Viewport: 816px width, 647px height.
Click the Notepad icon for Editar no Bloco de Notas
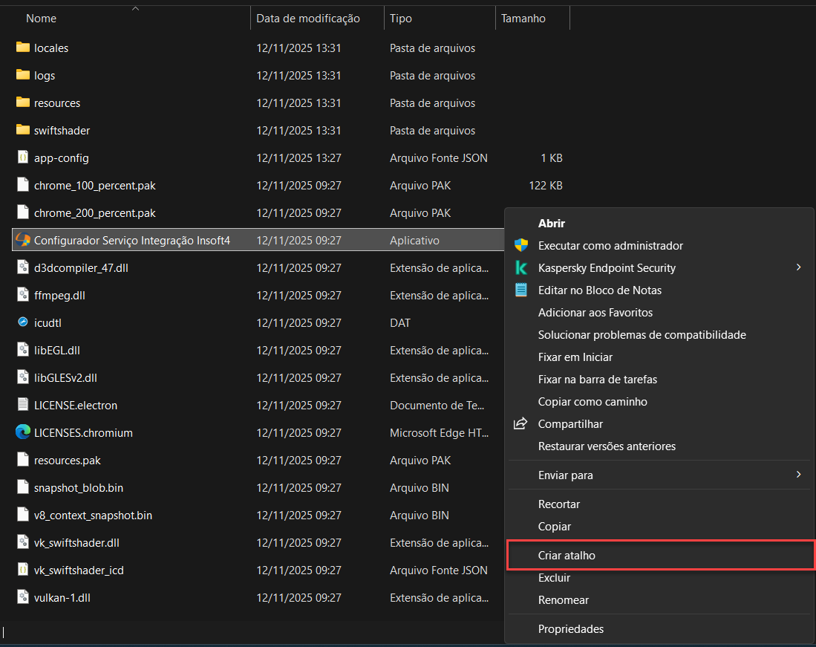(521, 290)
